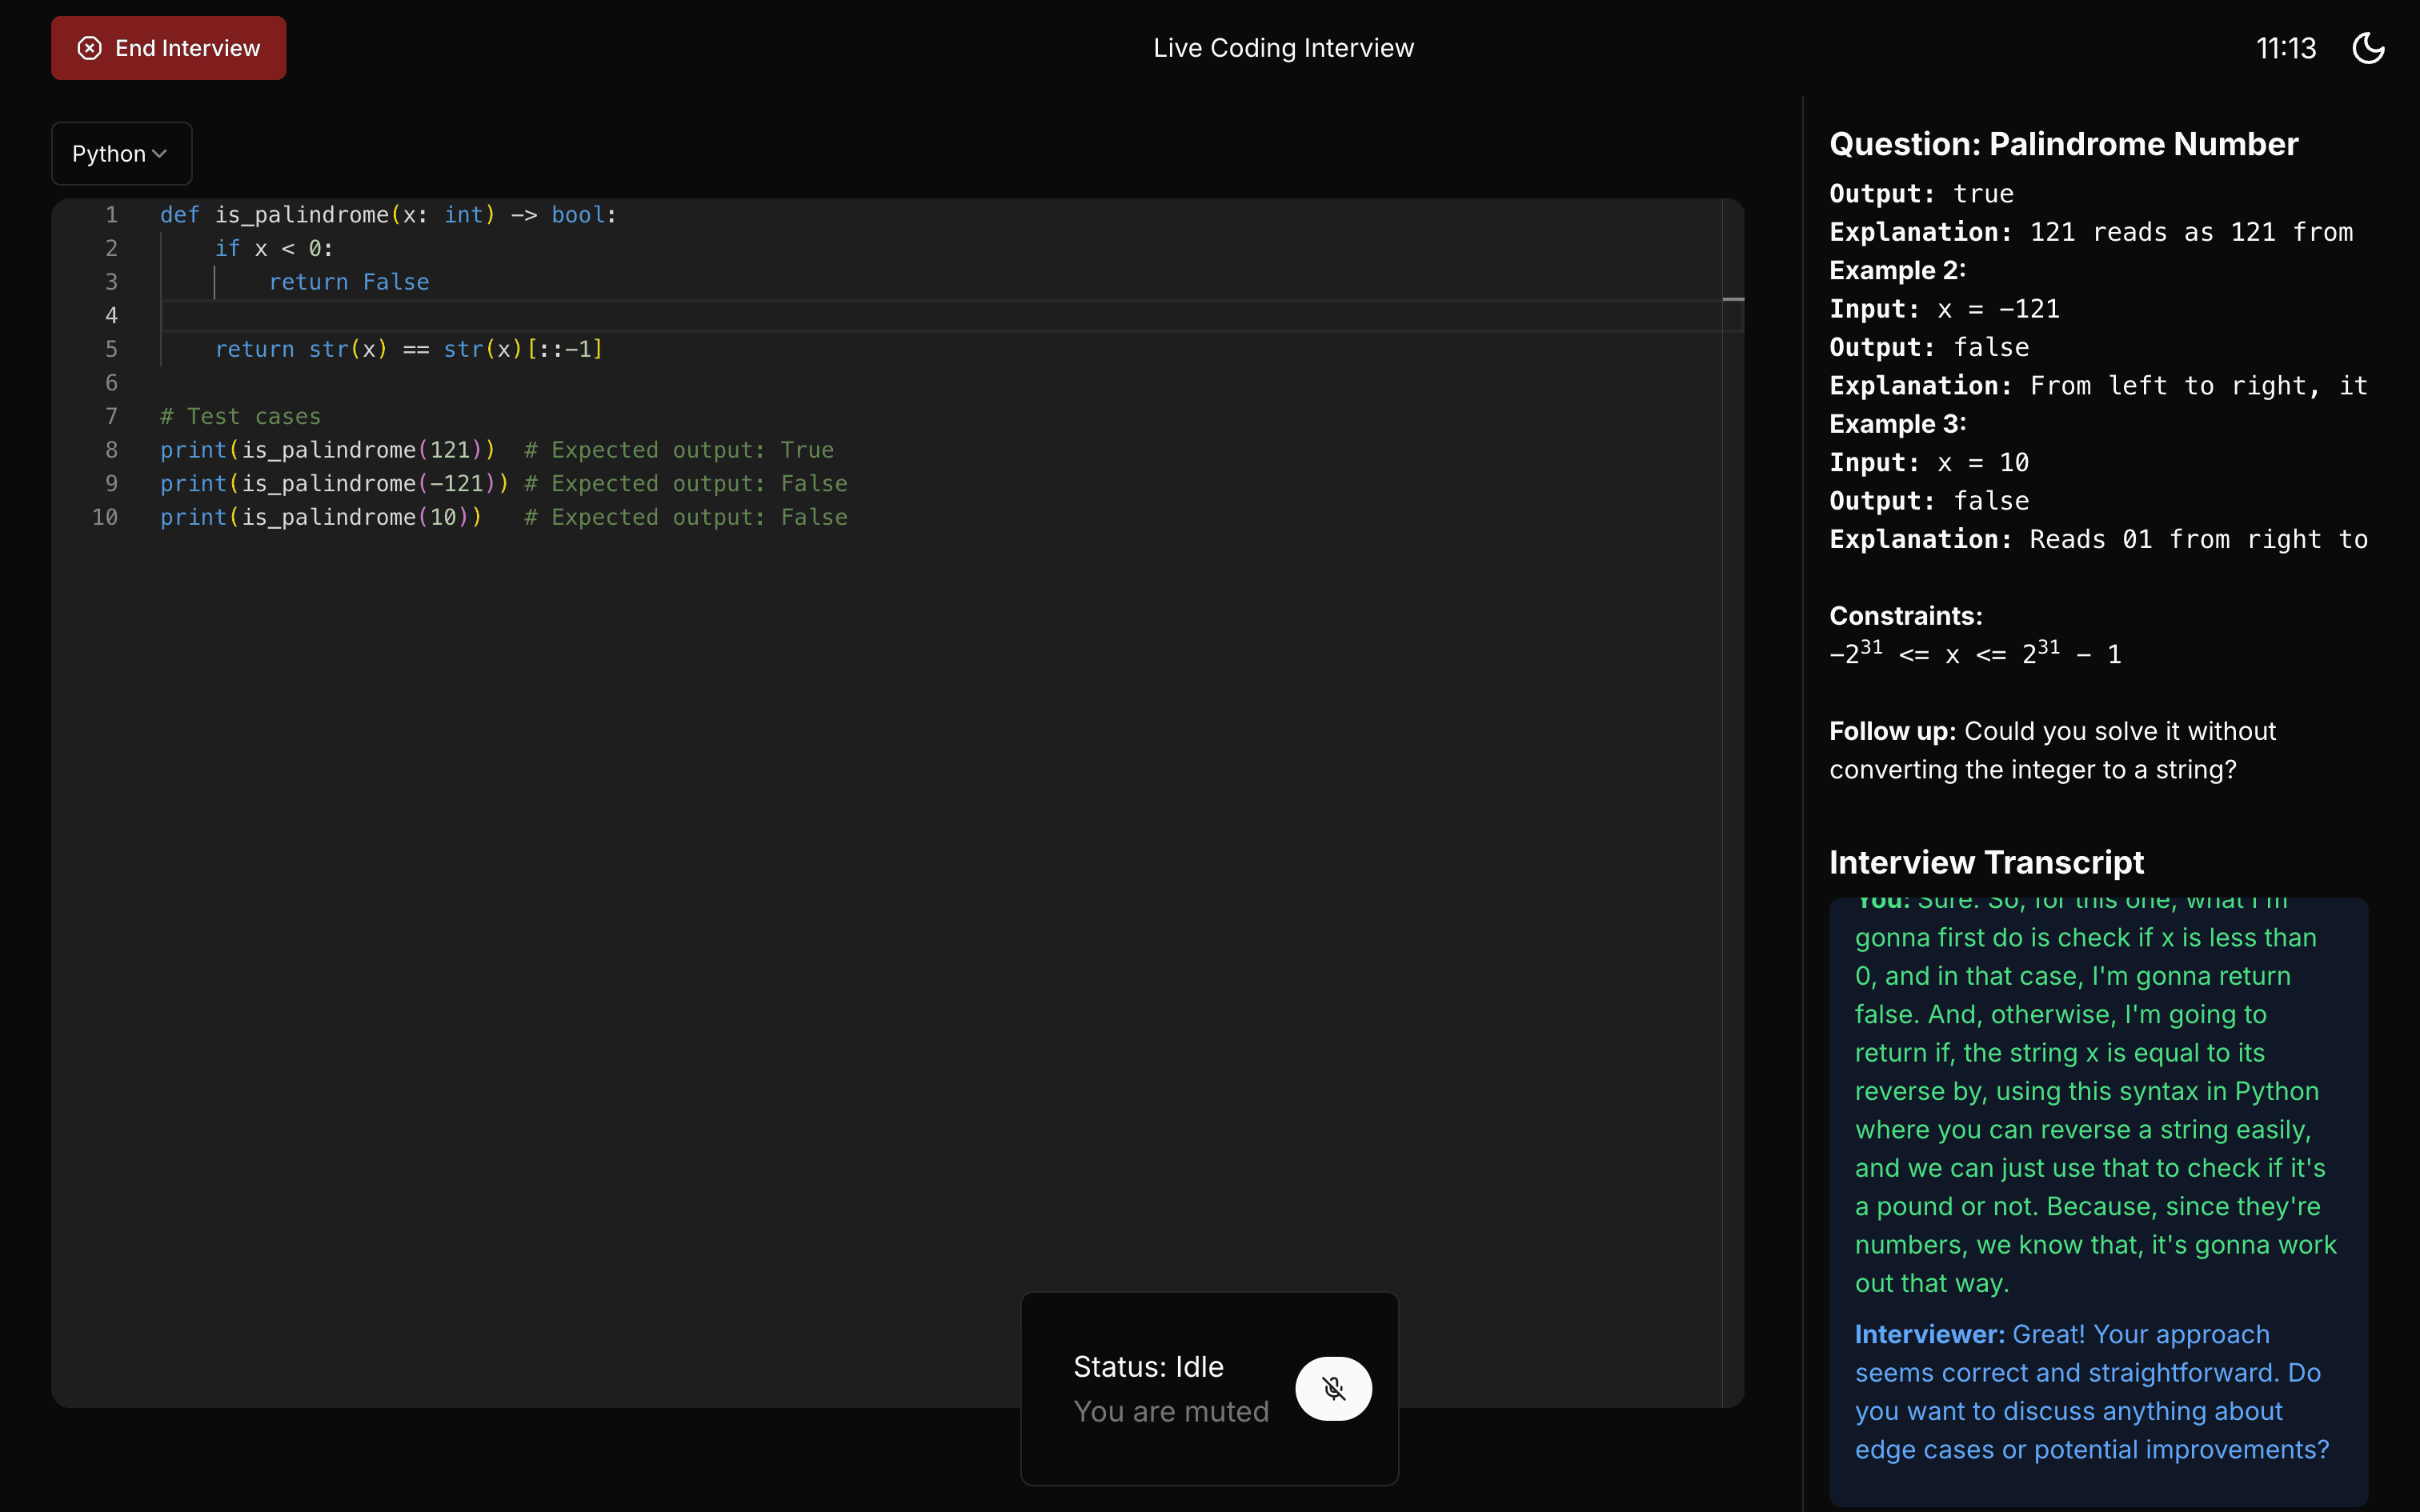
Task: Click the editor minimap scrollbar marker
Action: pyautogui.click(x=1733, y=299)
